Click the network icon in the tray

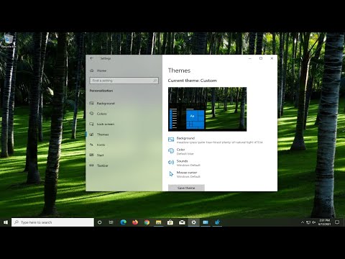(308, 222)
